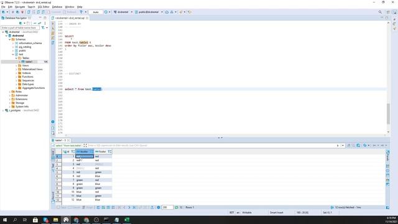398x224 pixels.
Task: Click the Record mode side toggle
Action: coord(53,197)
